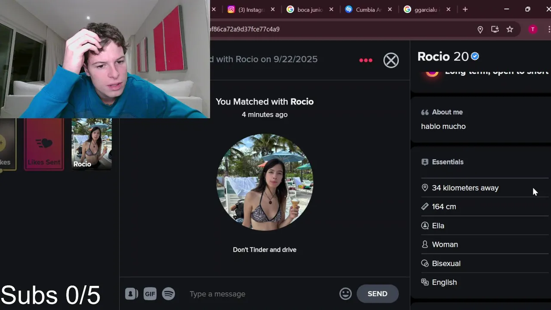Click the 'You Matched with Rocio' heading
Screen dimensions: 551x310
point(265,102)
